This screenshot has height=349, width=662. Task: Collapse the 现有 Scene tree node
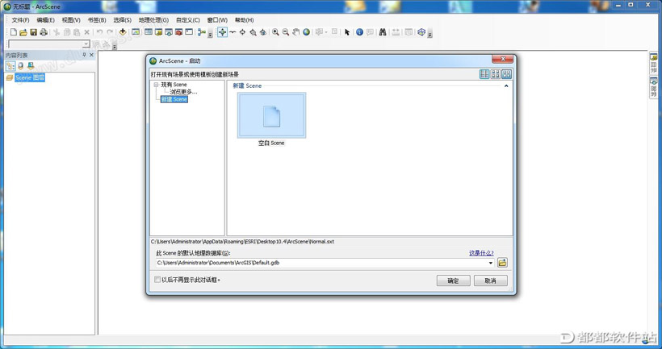156,85
